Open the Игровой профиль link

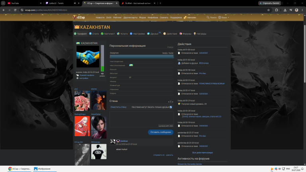87,75
